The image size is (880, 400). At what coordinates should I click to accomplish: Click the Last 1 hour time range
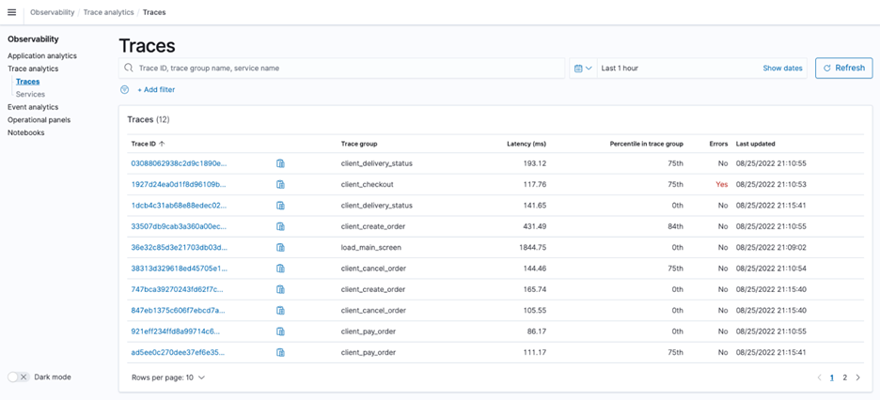(x=620, y=68)
